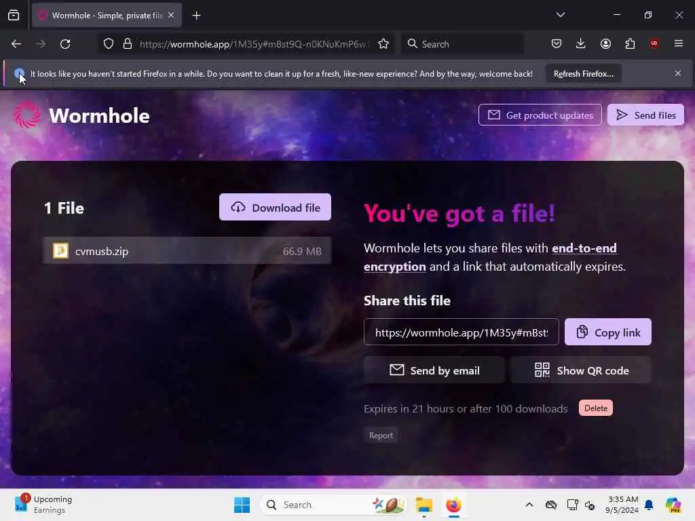Open File Explorer from taskbar

(x=424, y=505)
